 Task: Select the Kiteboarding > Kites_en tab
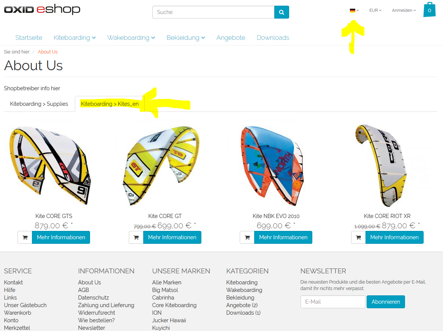point(110,104)
